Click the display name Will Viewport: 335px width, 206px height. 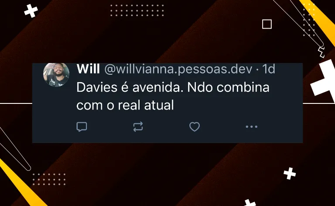88,69
